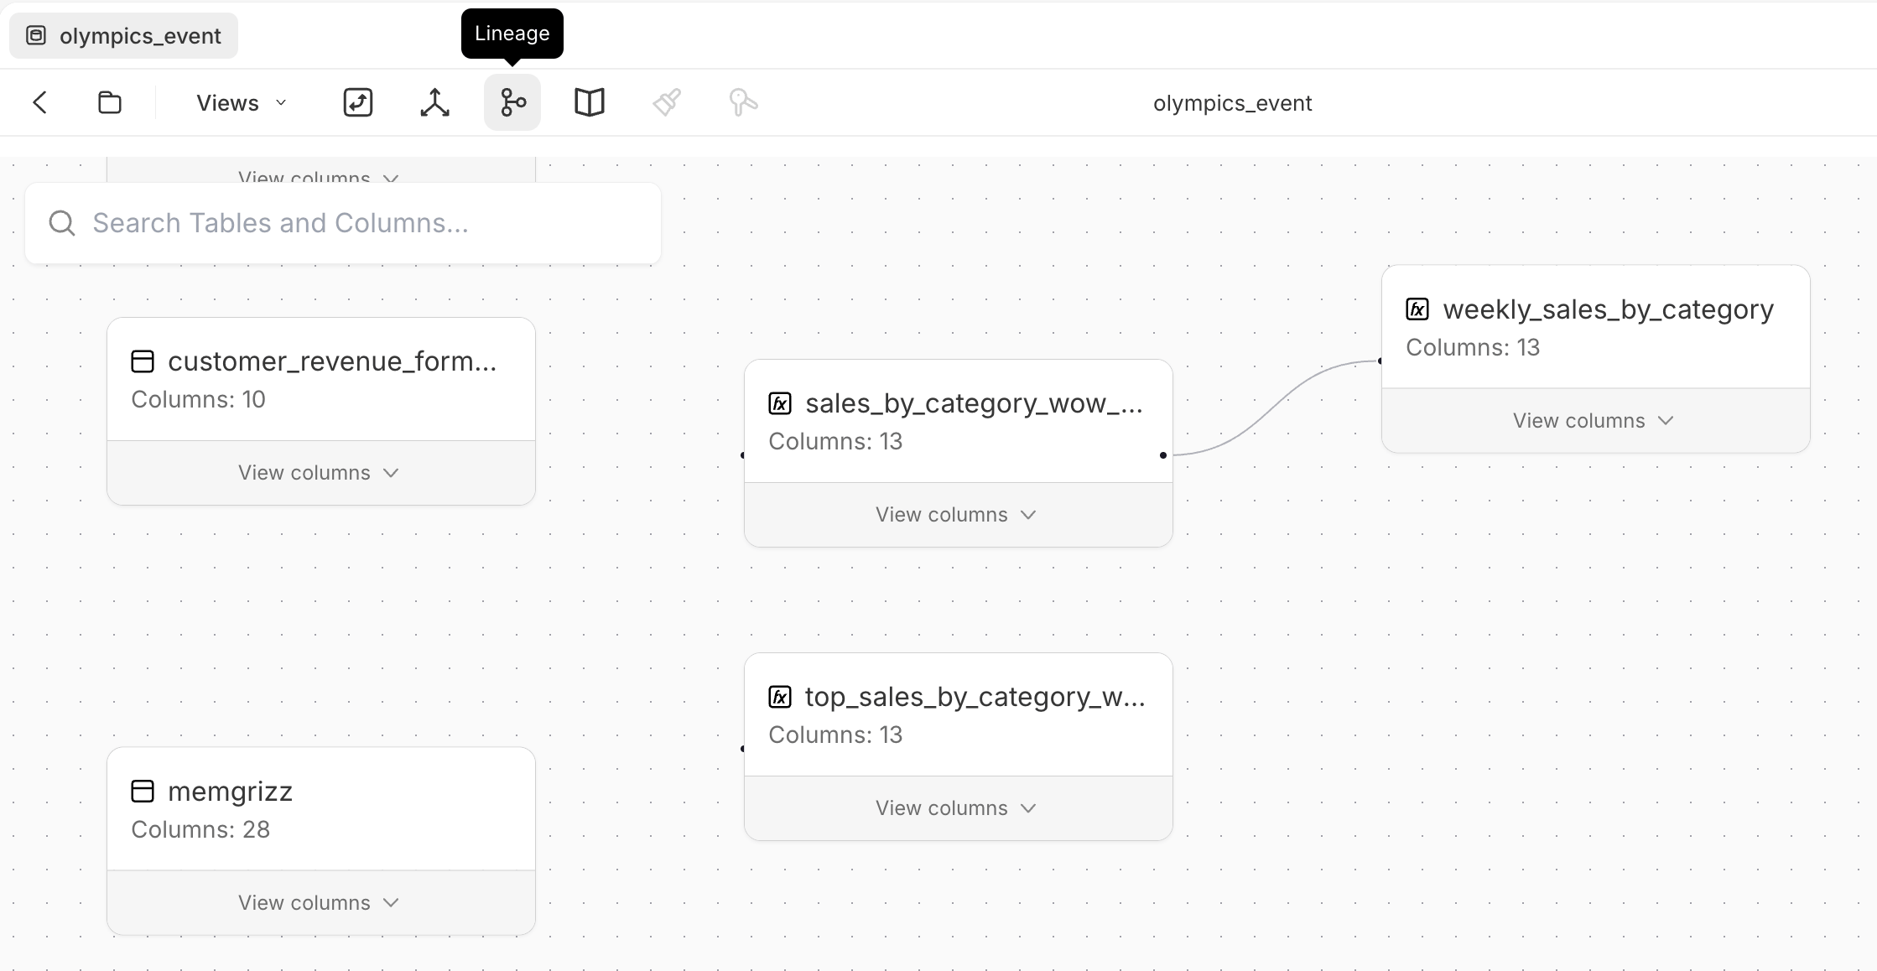1877x971 pixels.
Task: Click Columns: 28 on the memgrizz card
Action: tap(200, 829)
